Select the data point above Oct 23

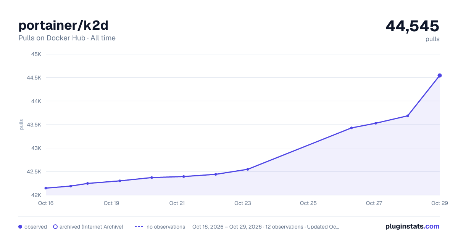click(248, 169)
